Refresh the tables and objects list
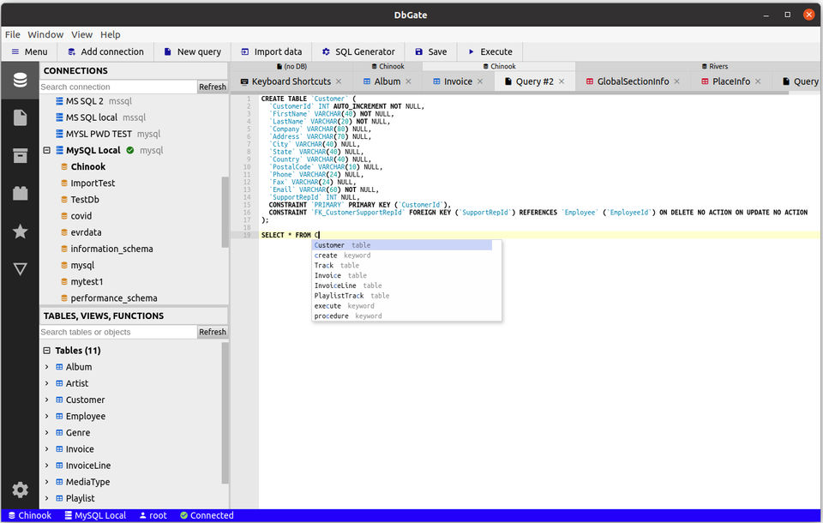This screenshot has width=823, height=523. 213,332
